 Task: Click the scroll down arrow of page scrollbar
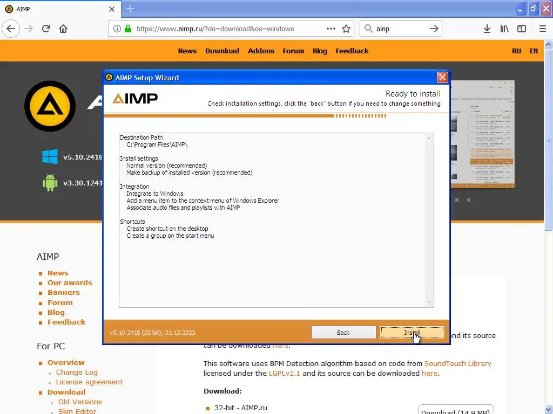[x=549, y=410]
